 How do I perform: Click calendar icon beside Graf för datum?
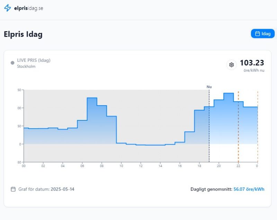[x=13, y=189]
